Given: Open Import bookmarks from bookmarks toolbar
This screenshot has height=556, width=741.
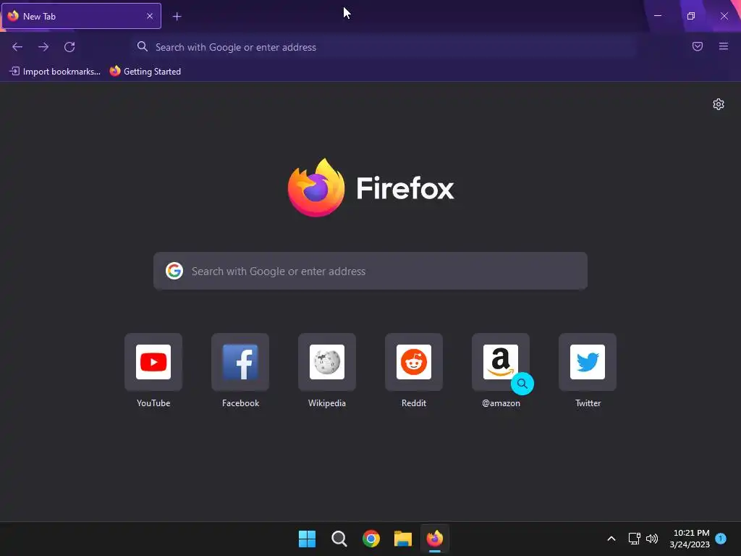Looking at the screenshot, I should tap(55, 72).
